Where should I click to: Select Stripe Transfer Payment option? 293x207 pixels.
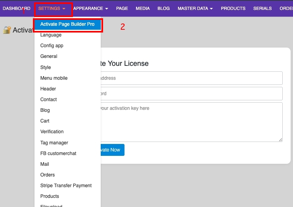66,186
